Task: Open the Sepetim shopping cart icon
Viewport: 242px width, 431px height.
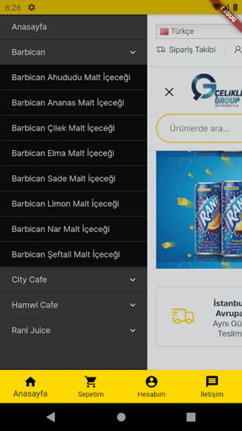Action: click(x=90, y=382)
